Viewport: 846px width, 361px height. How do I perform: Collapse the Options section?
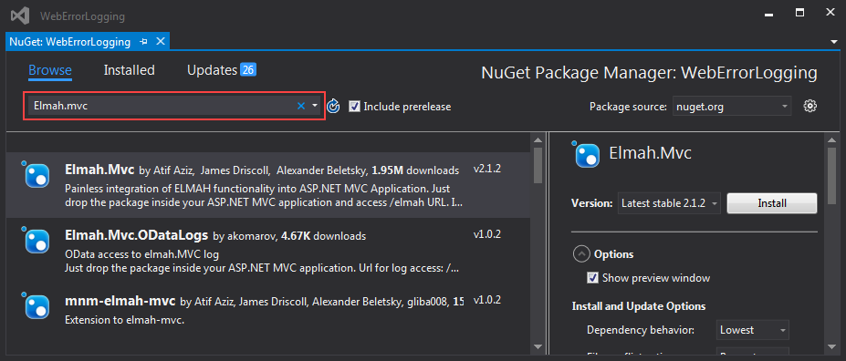[x=581, y=253]
